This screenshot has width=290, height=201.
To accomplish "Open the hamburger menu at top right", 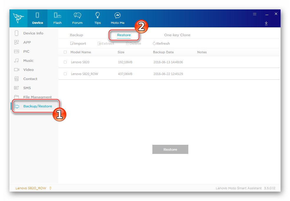I will 254,14.
